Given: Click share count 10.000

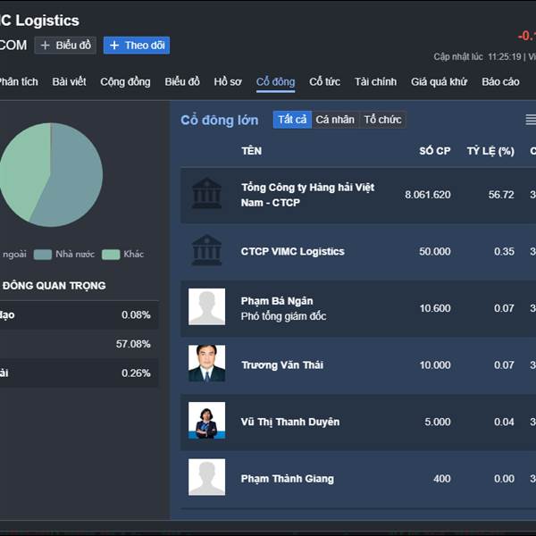Looking at the screenshot, I should 435,365.
